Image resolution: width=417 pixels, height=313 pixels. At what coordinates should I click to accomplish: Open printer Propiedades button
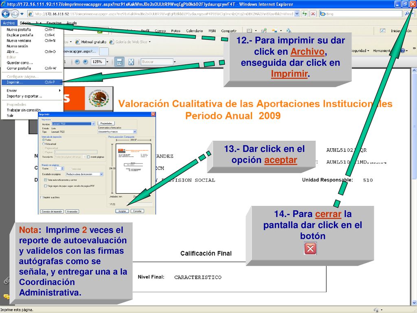tap(106, 123)
